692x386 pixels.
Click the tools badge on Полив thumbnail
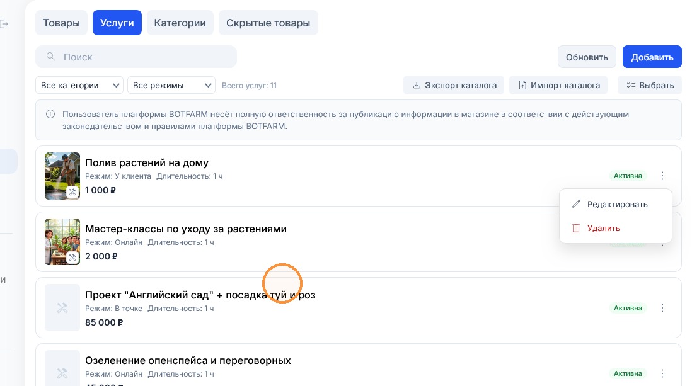[72, 192]
